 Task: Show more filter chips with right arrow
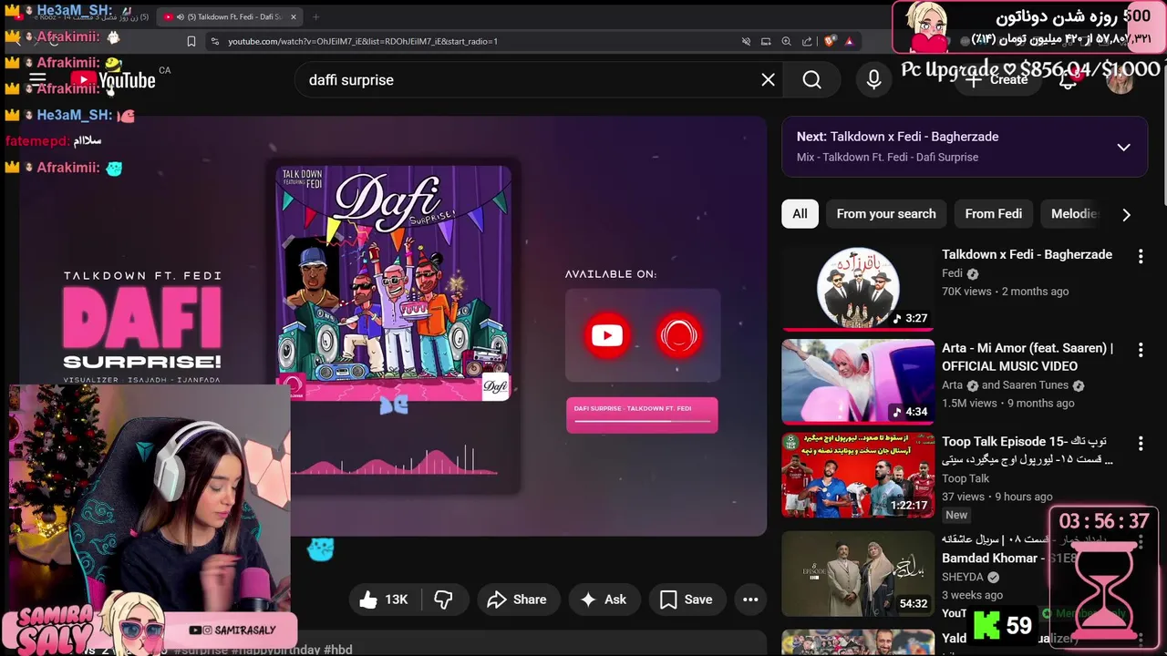point(1126,214)
